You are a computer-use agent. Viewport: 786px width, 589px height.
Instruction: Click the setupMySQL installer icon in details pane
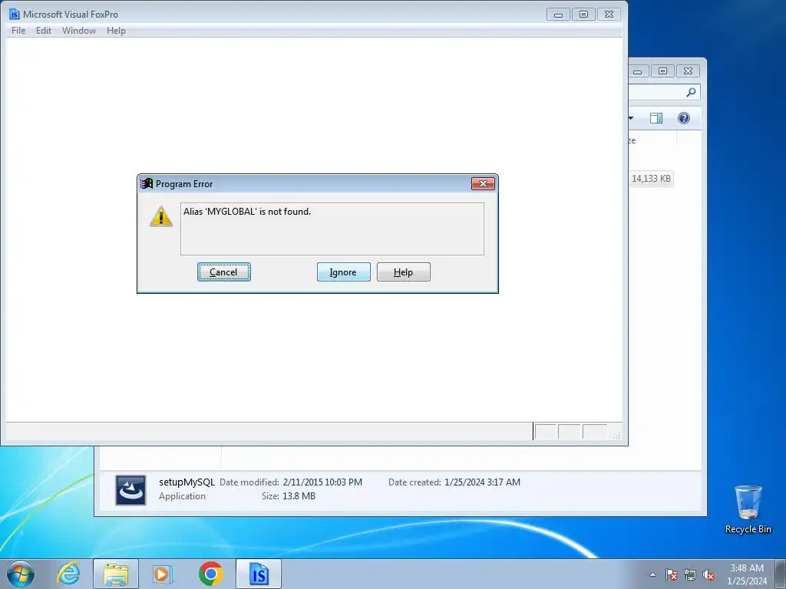pos(130,490)
